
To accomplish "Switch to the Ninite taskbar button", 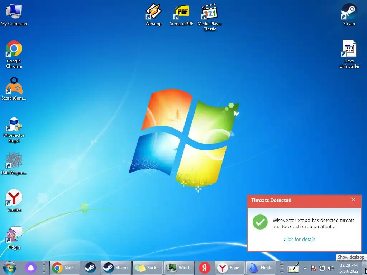I will click(x=261, y=268).
